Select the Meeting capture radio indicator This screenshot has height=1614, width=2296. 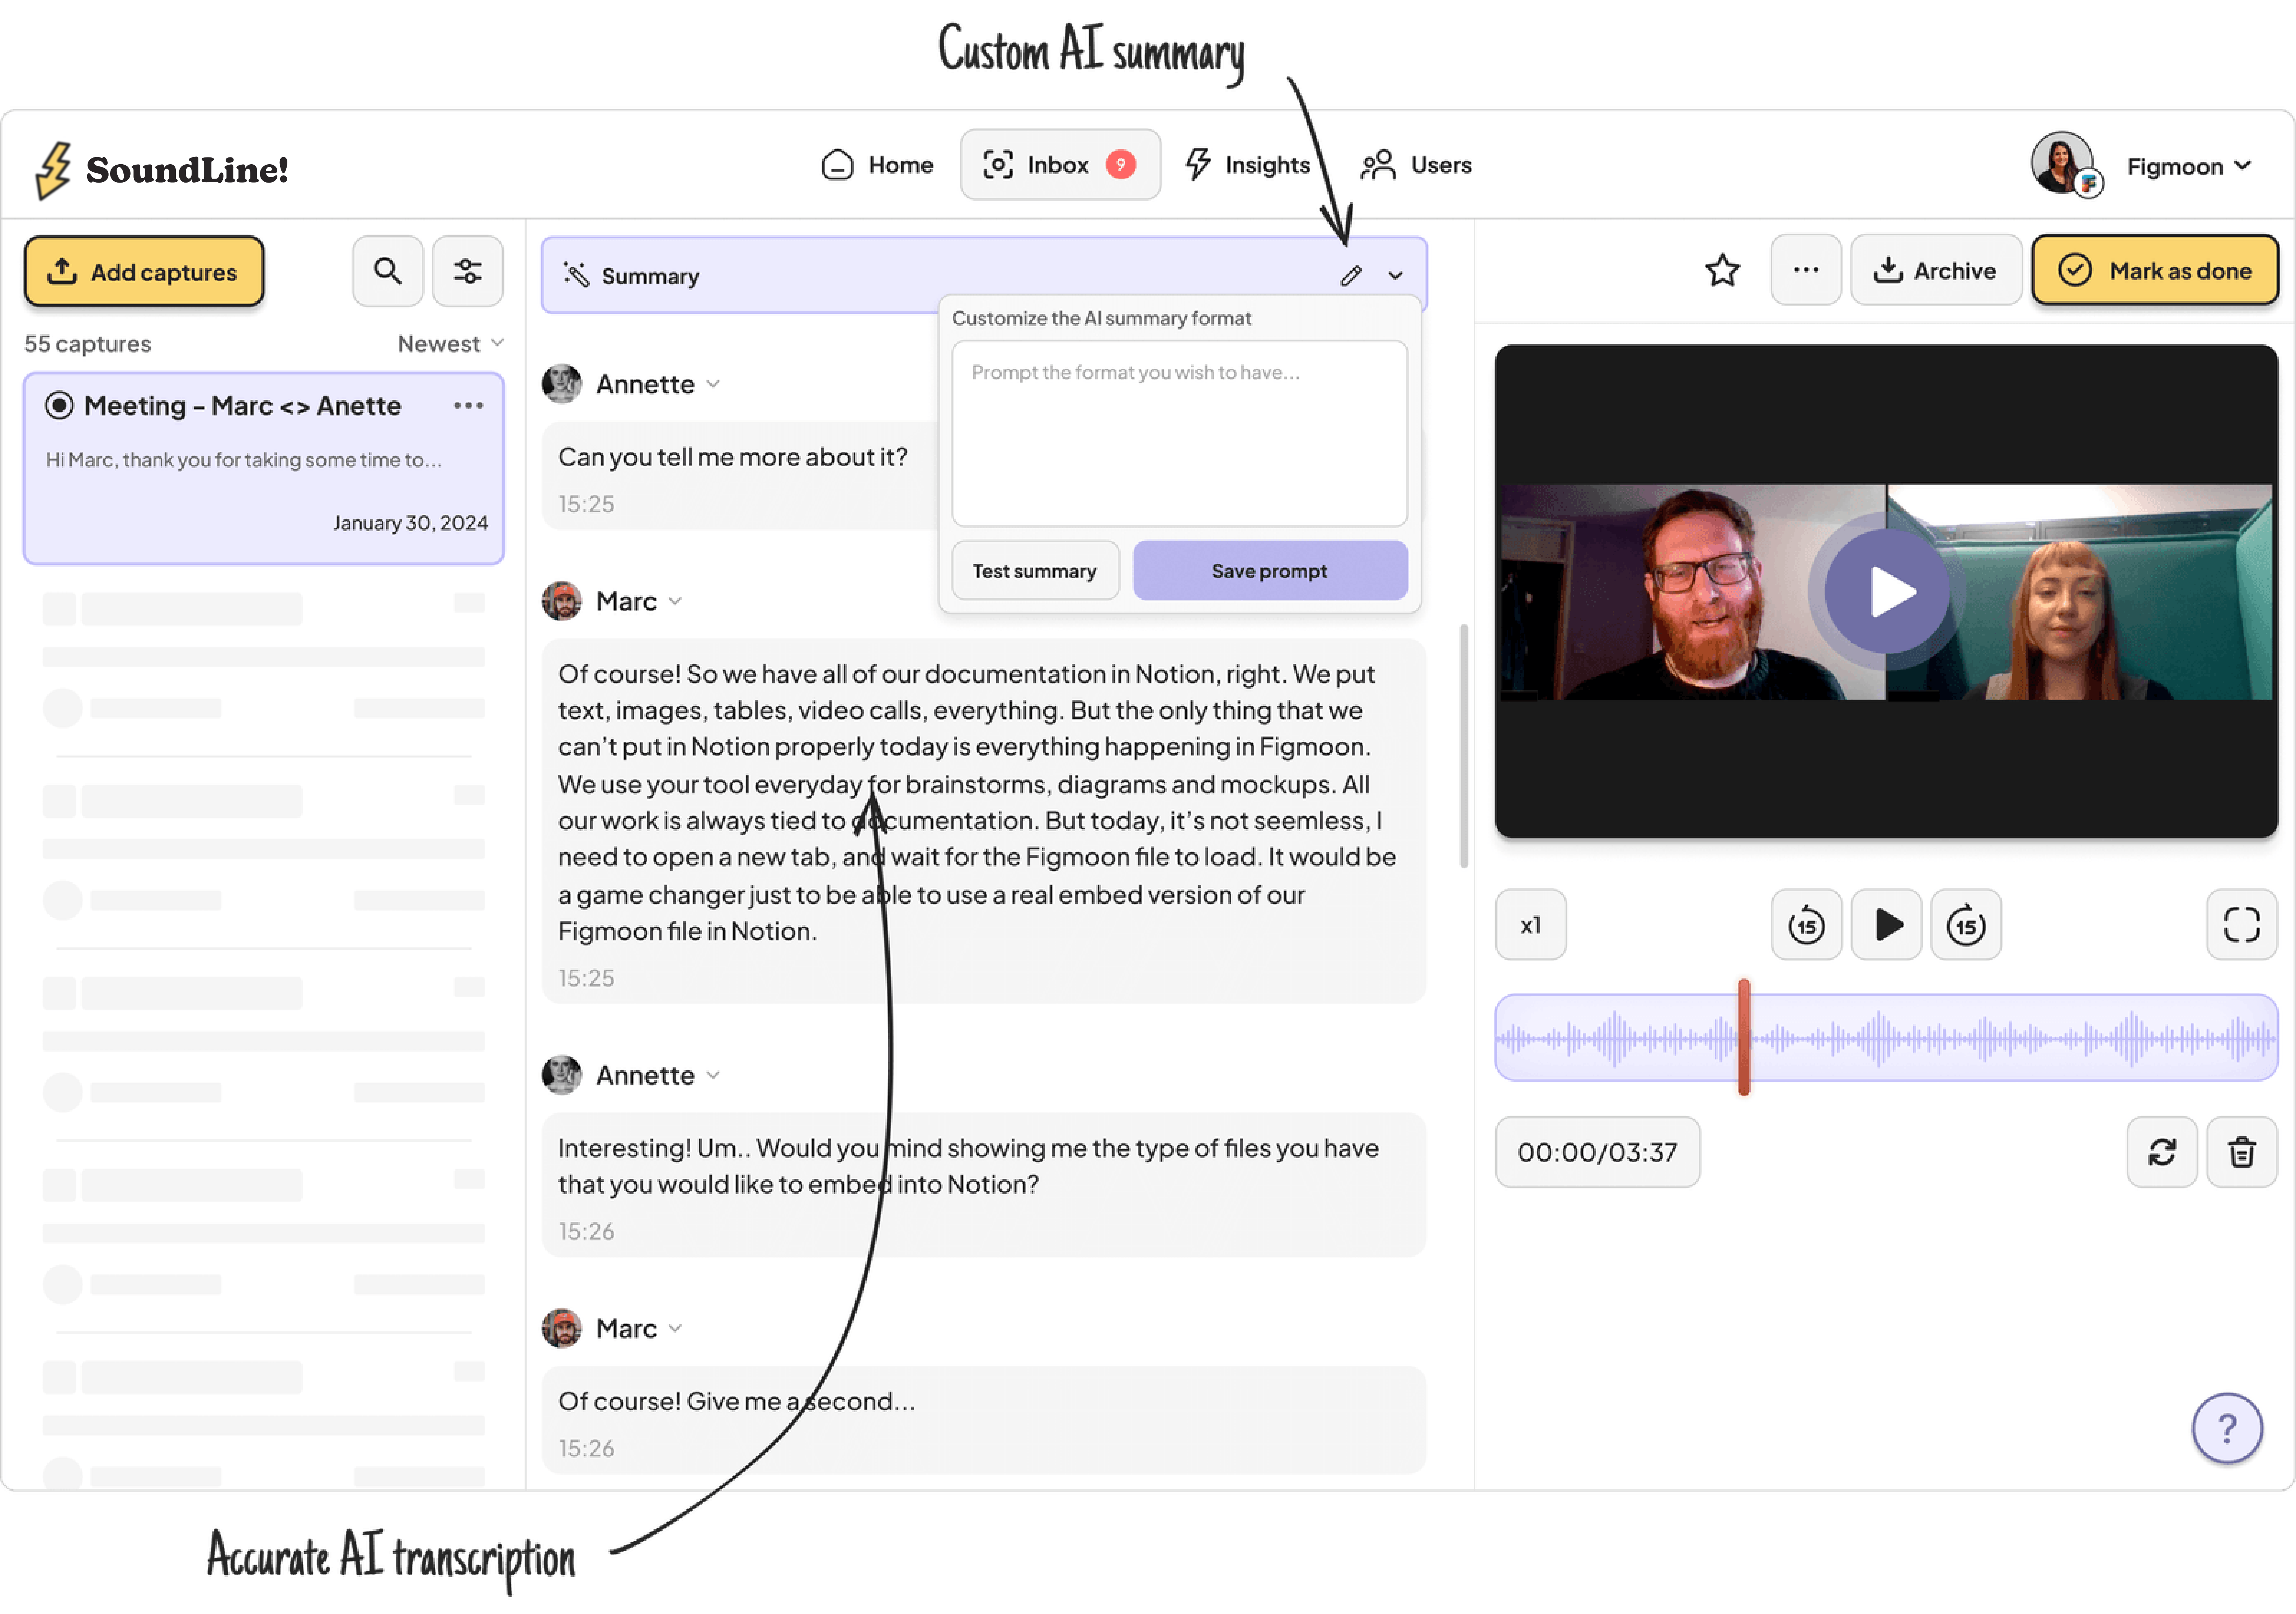[x=59, y=405]
